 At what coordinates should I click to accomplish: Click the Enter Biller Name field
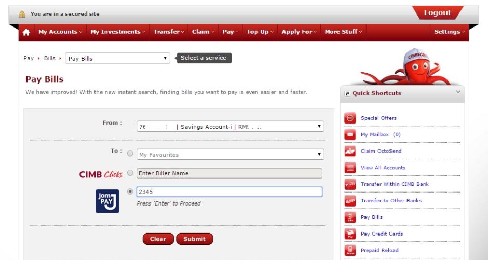[x=229, y=173]
